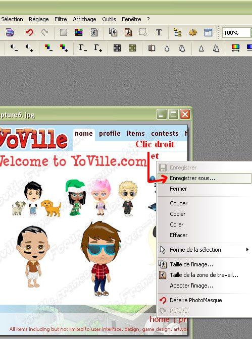Click the canvas size toolbar icon

[128, 33]
